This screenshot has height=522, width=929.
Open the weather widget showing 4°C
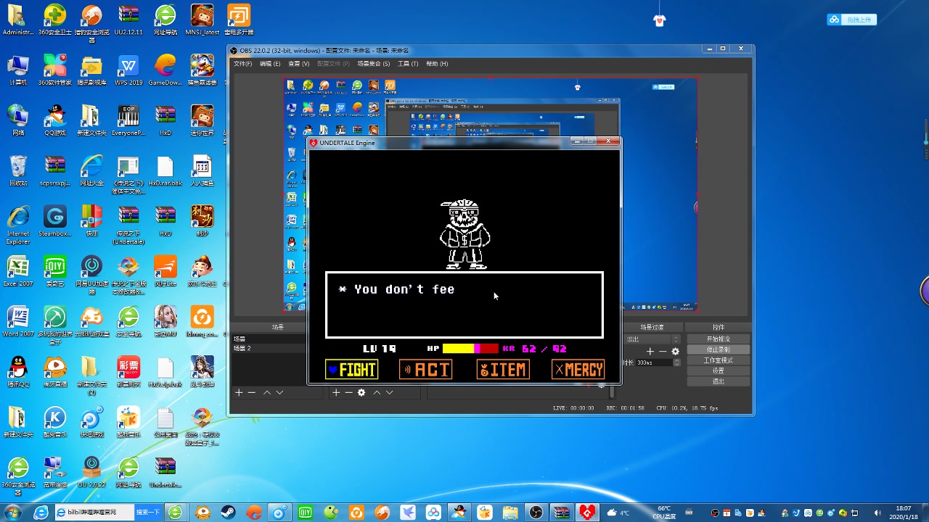coord(620,513)
